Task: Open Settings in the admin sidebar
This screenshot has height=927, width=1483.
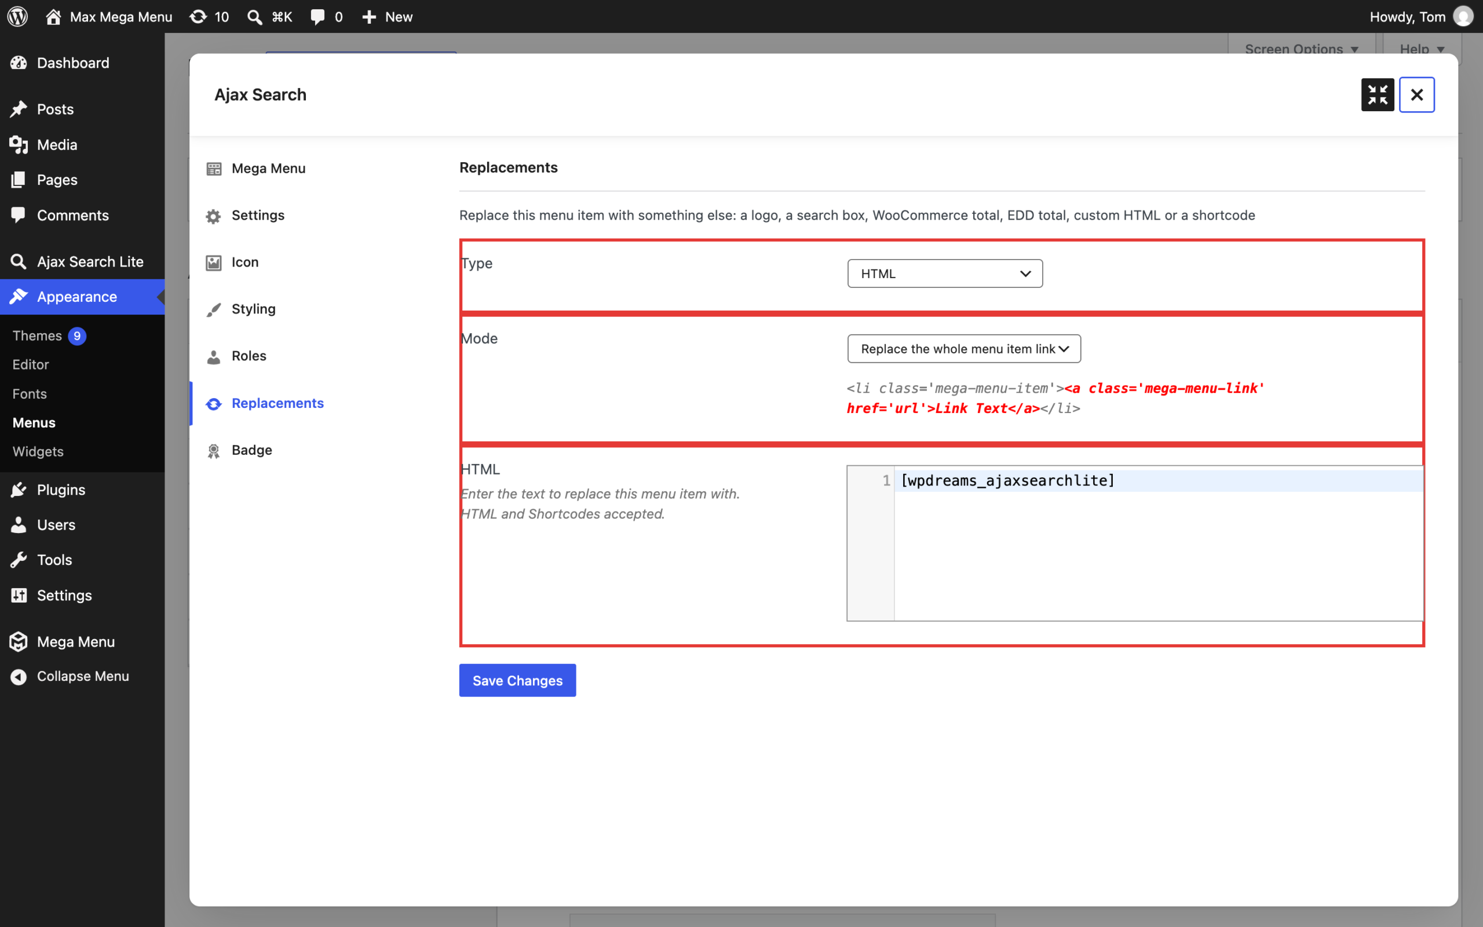Action: tap(82, 596)
